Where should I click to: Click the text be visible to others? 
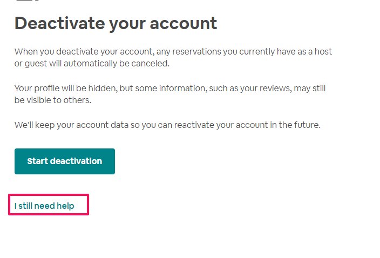[x=52, y=100]
